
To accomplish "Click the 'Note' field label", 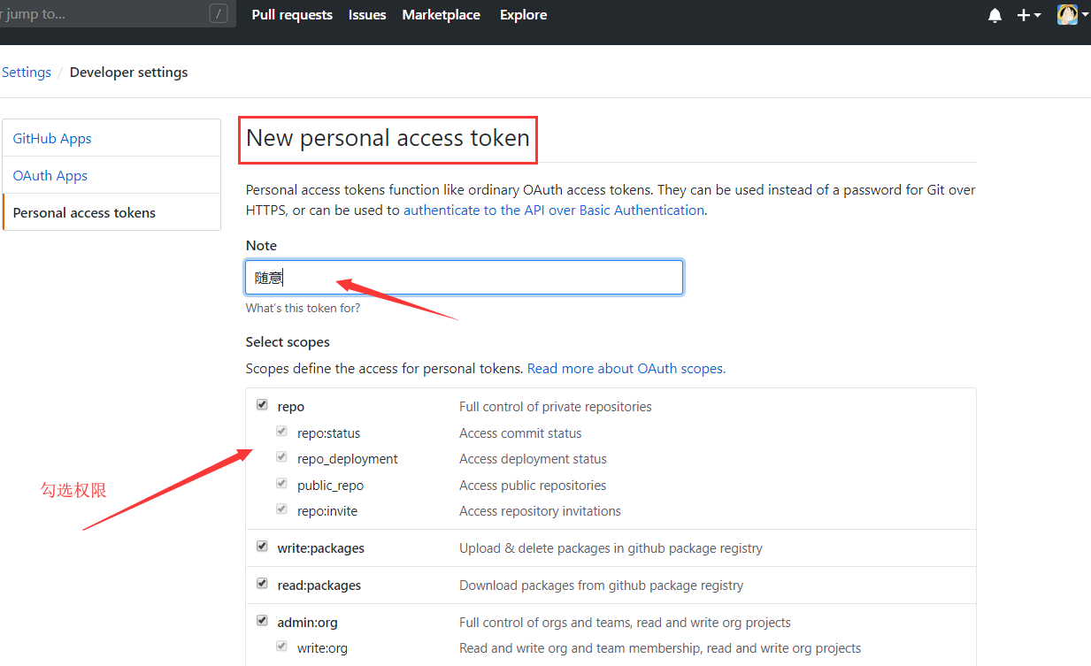I will click(261, 246).
